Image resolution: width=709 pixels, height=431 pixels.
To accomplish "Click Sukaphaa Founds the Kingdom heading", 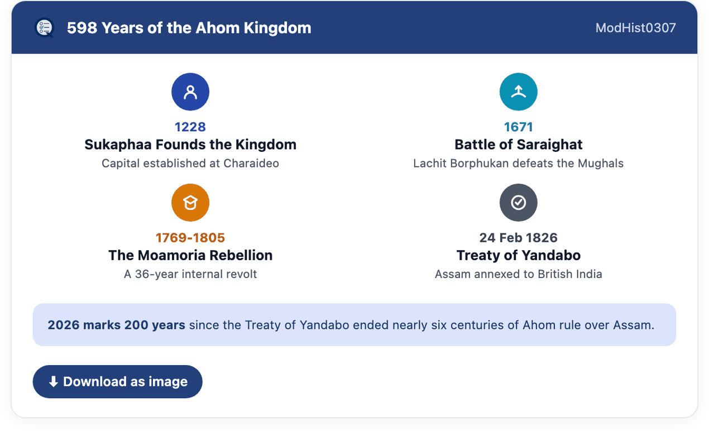I will click(x=190, y=145).
